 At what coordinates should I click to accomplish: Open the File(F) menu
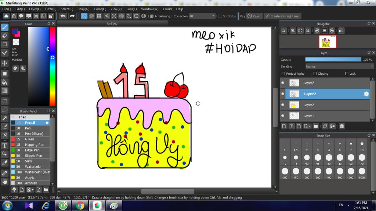[7, 9]
